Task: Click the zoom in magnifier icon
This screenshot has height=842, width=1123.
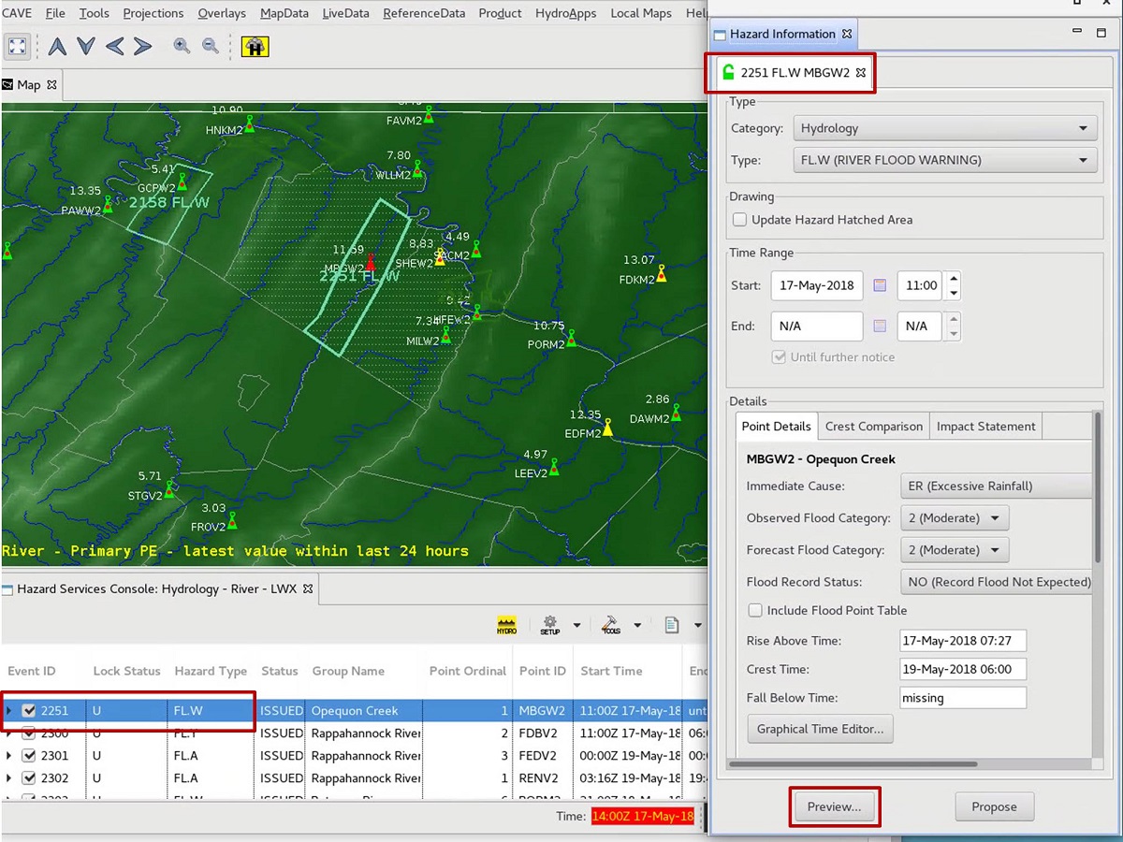Action: click(182, 45)
